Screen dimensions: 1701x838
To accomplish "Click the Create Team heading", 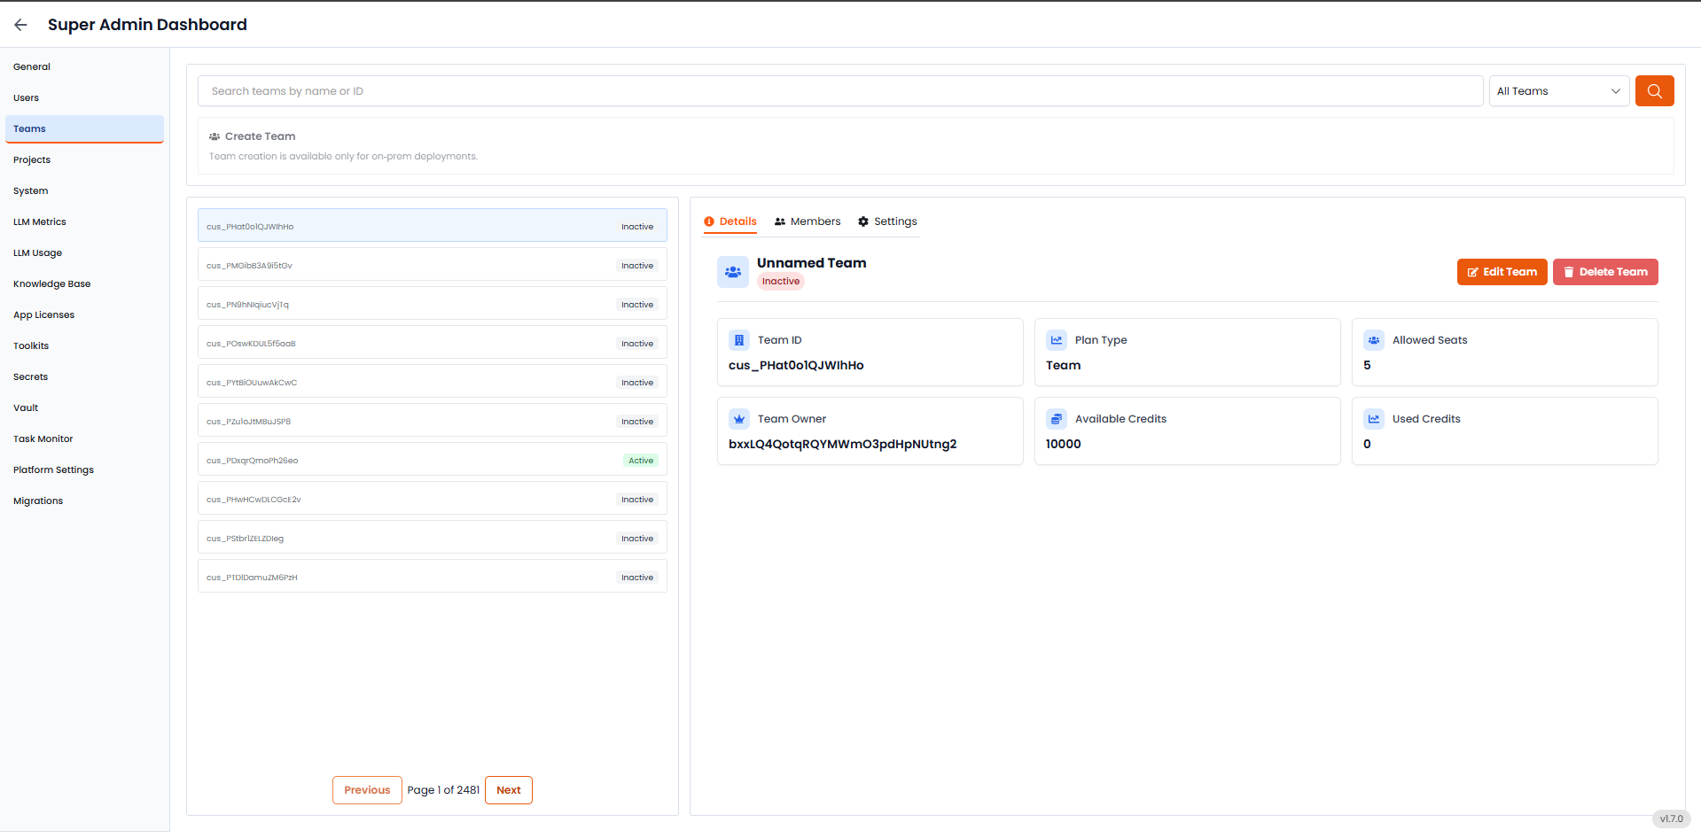I will pos(261,136).
